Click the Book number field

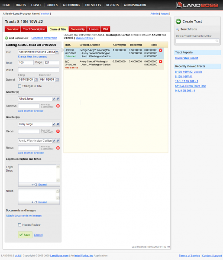(x=26, y=62)
